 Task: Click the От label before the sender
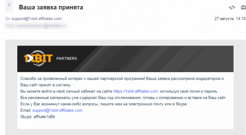[x=7, y=19]
